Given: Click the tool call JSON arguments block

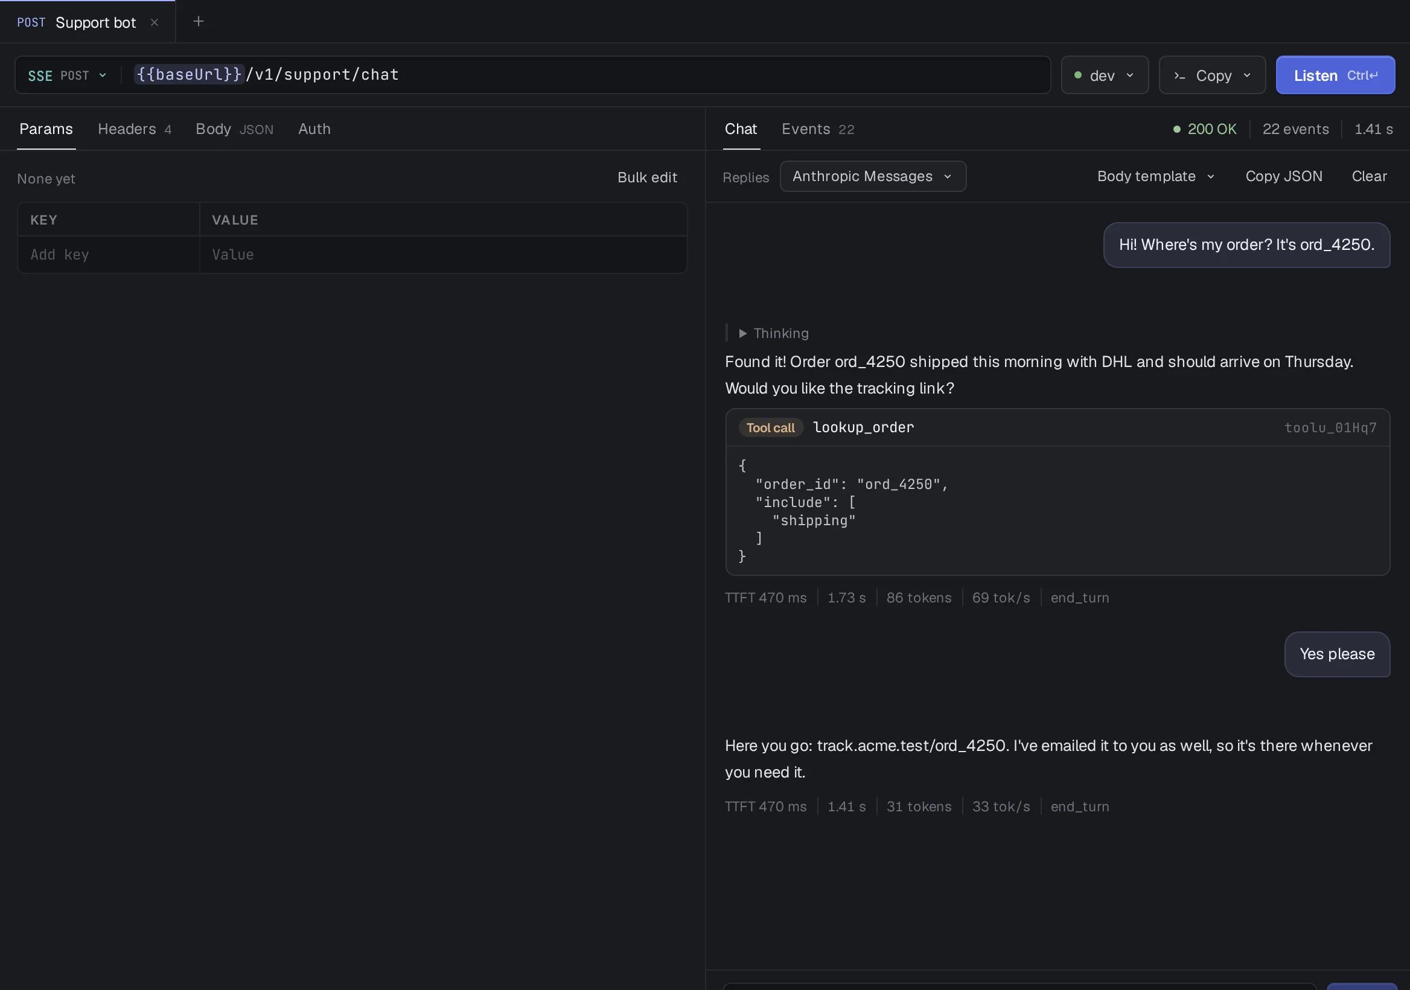Looking at the screenshot, I should [x=1057, y=511].
